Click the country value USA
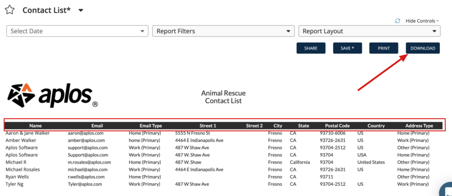The height and width of the screenshot is (196, 452). pos(362,155)
